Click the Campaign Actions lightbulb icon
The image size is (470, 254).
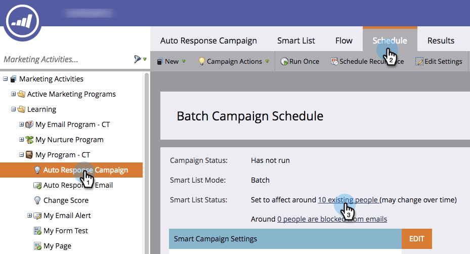202,61
